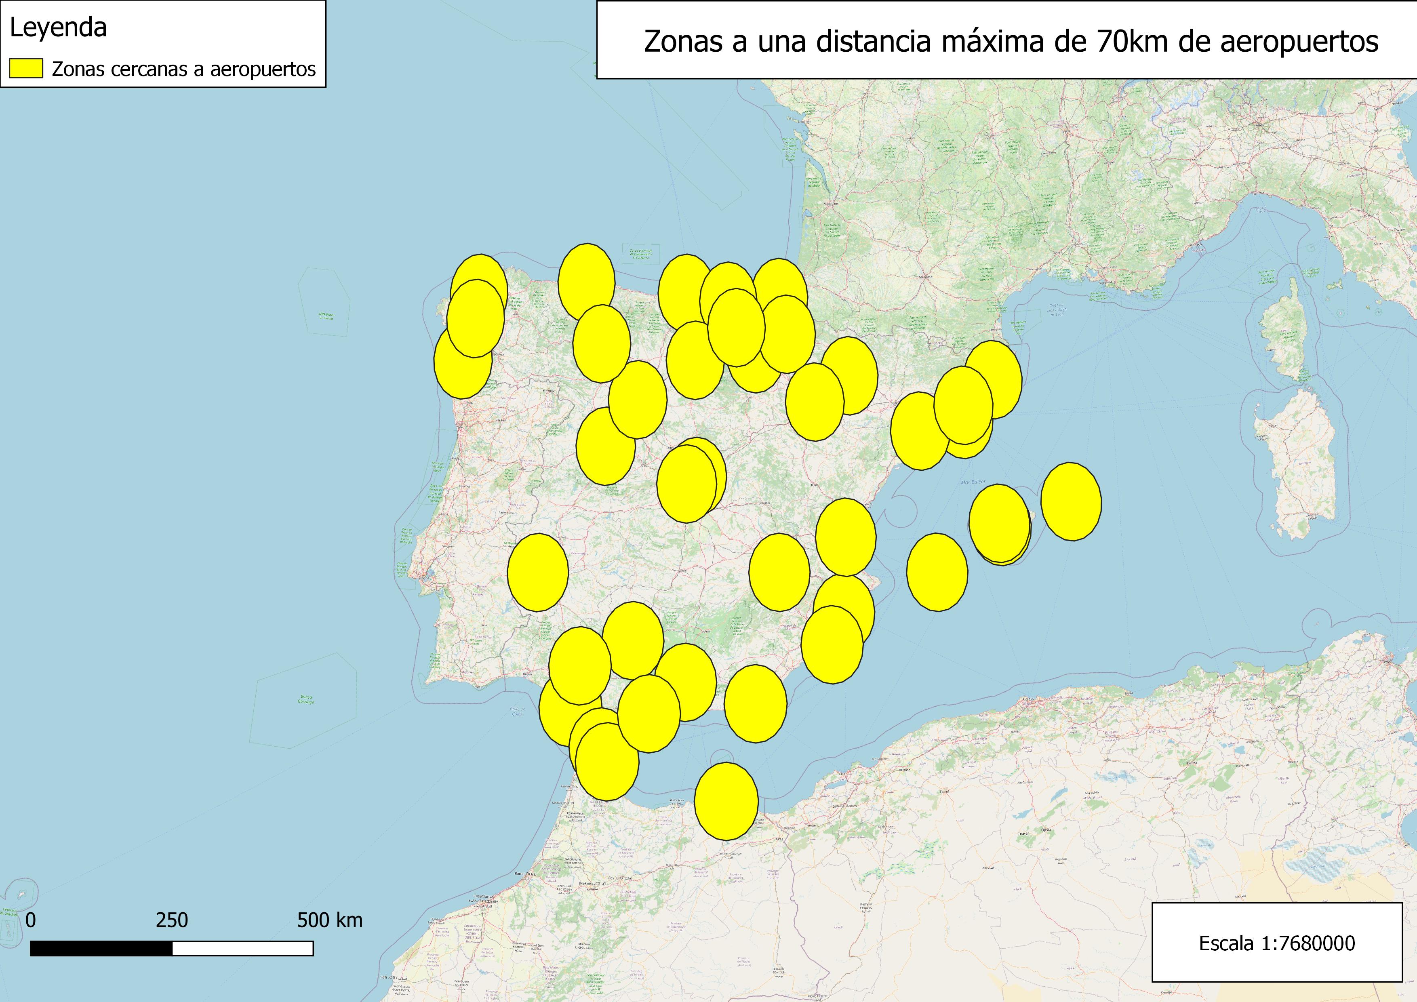Select the isolated inland yellow zone near Albacete
Screen dimensions: 1417x1002
point(779,572)
